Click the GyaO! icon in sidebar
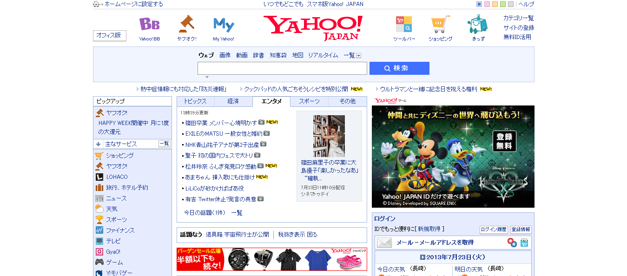 pyautogui.click(x=99, y=252)
